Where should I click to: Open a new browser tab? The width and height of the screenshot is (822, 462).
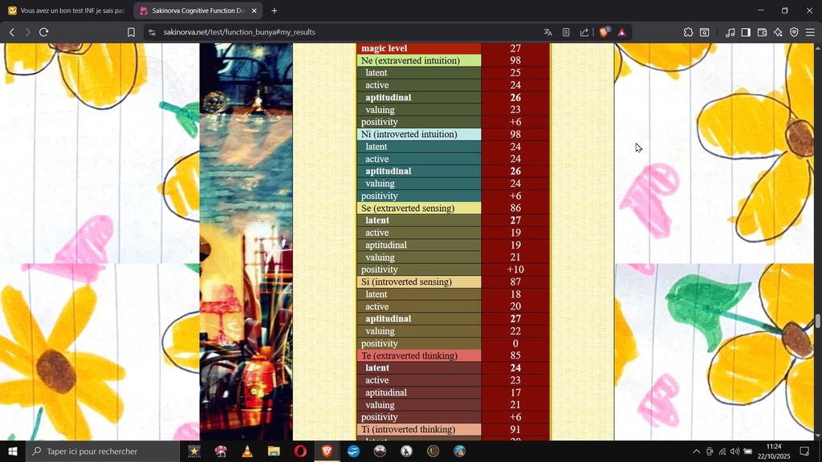click(275, 10)
